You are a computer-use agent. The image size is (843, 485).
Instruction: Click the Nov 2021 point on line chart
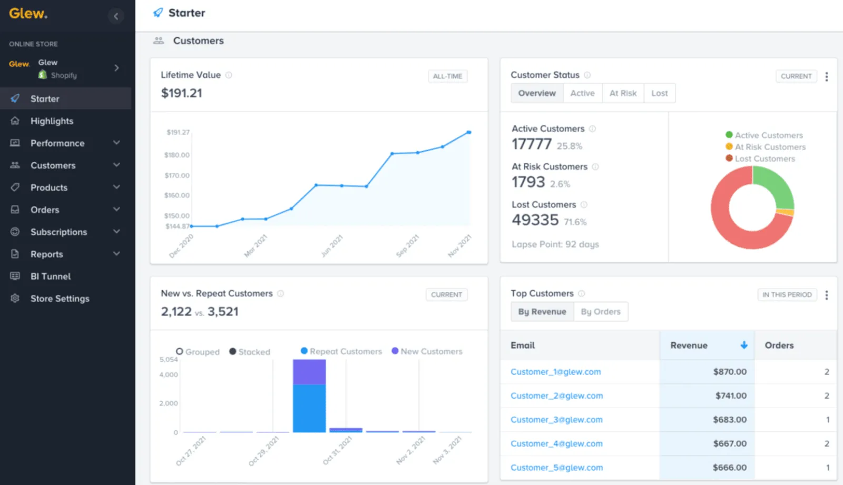(x=468, y=132)
